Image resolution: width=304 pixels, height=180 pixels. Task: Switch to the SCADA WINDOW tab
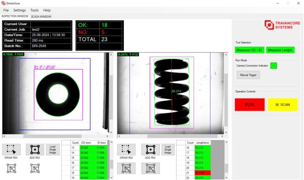click(41, 17)
